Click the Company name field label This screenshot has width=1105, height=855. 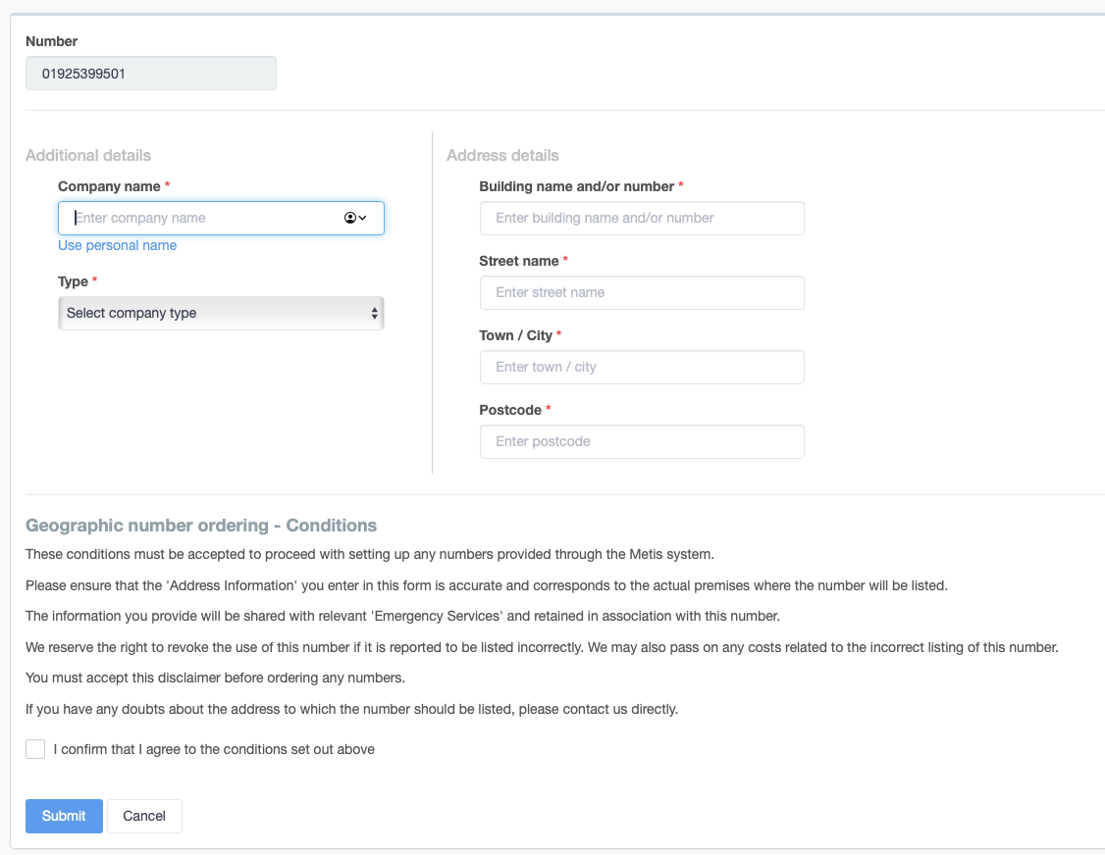tap(109, 186)
